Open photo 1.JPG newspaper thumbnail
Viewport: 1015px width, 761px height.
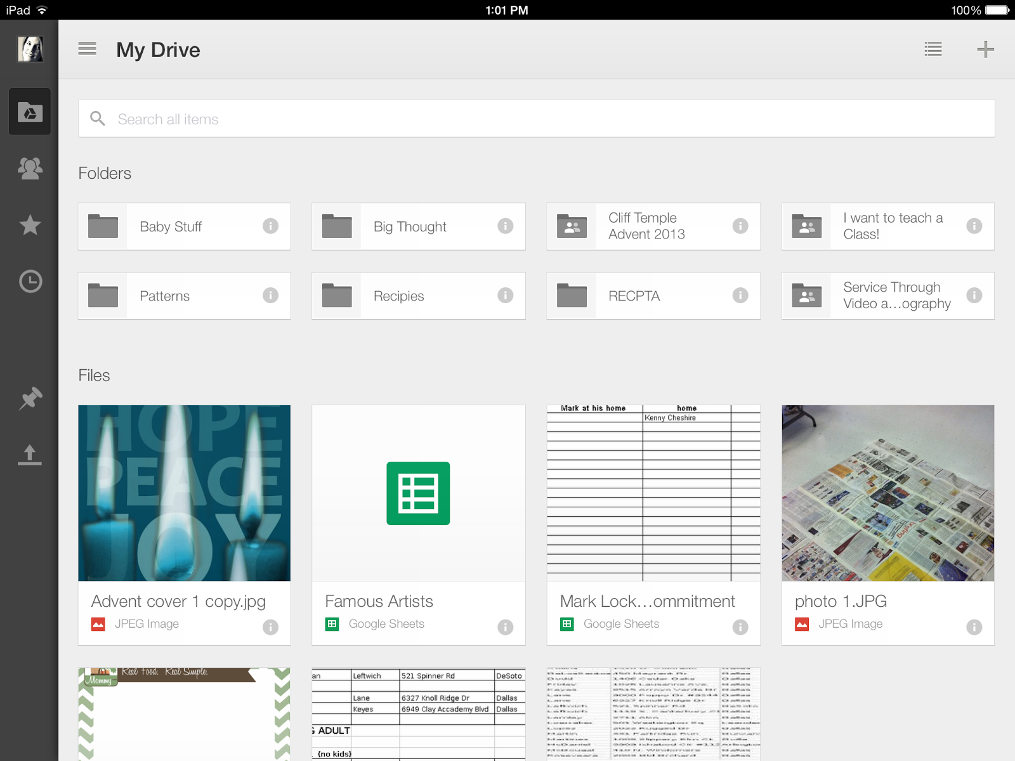[887, 493]
